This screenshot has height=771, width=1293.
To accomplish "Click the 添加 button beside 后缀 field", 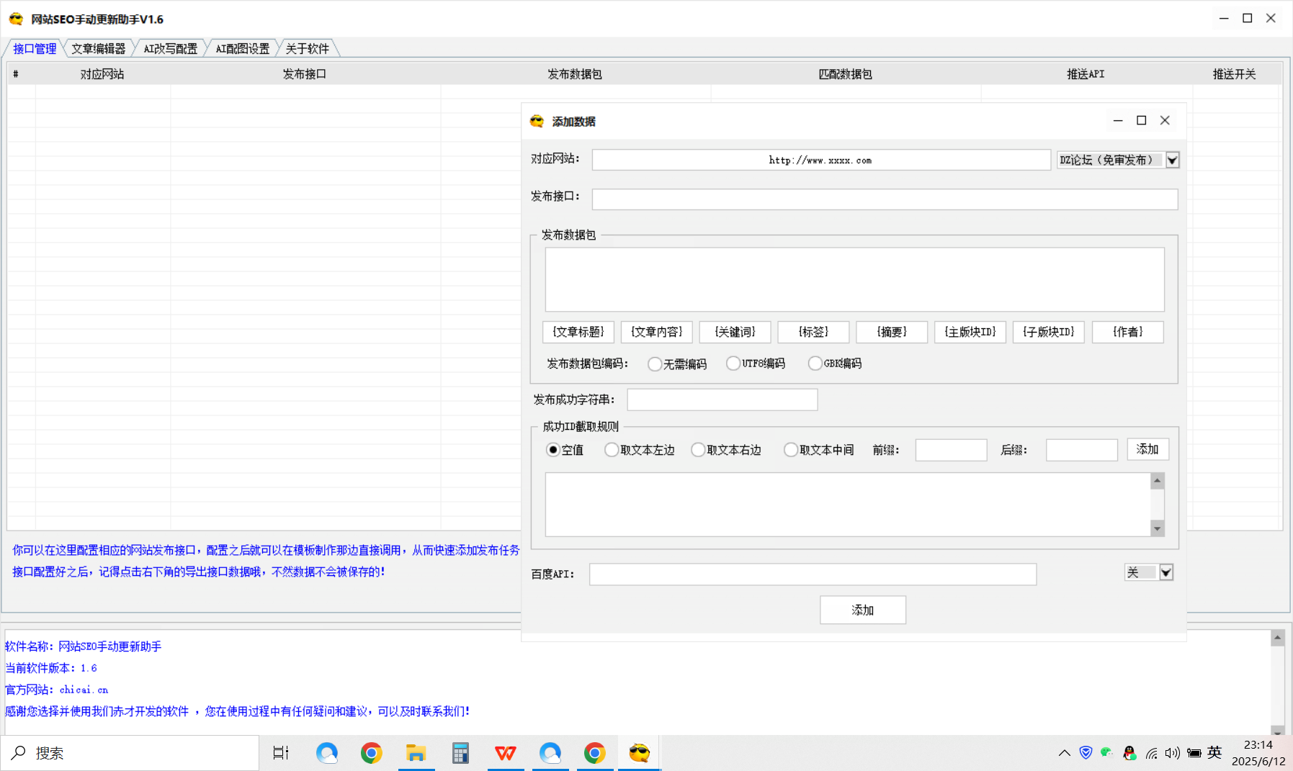I will (1147, 449).
